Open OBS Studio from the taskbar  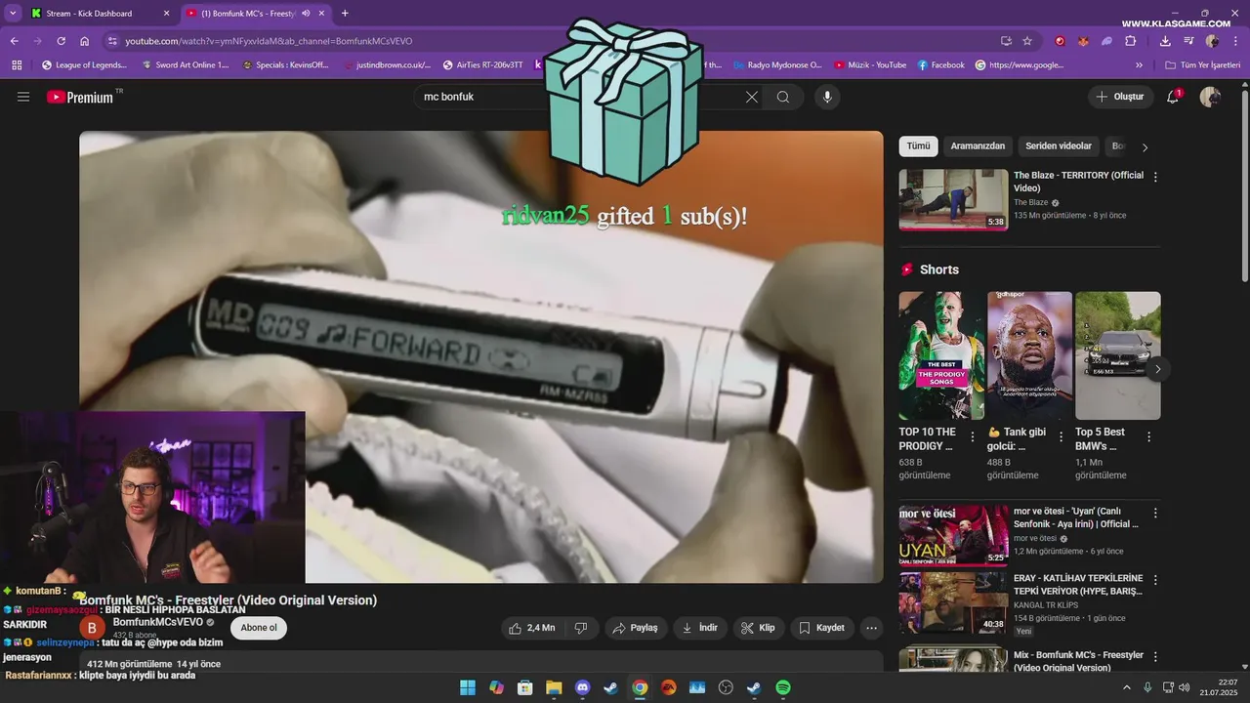coord(726,687)
